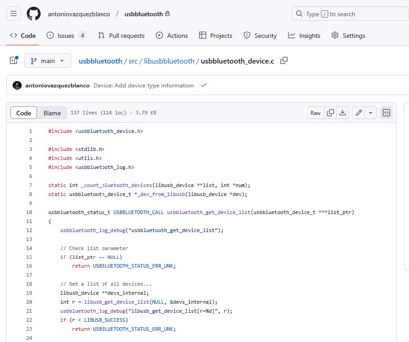Copy raw file contents icon

coord(330,113)
